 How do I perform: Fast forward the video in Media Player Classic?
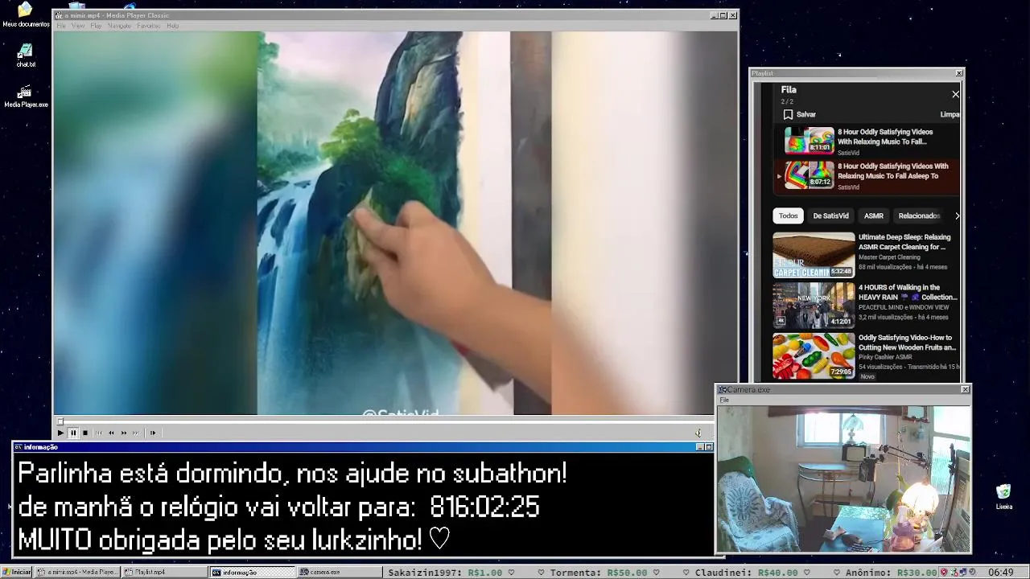124,433
